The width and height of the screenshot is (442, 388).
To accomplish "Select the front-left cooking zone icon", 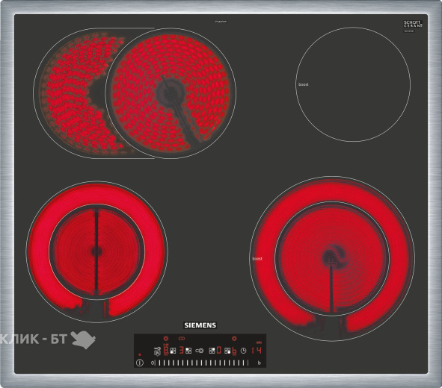I will tap(173, 351).
